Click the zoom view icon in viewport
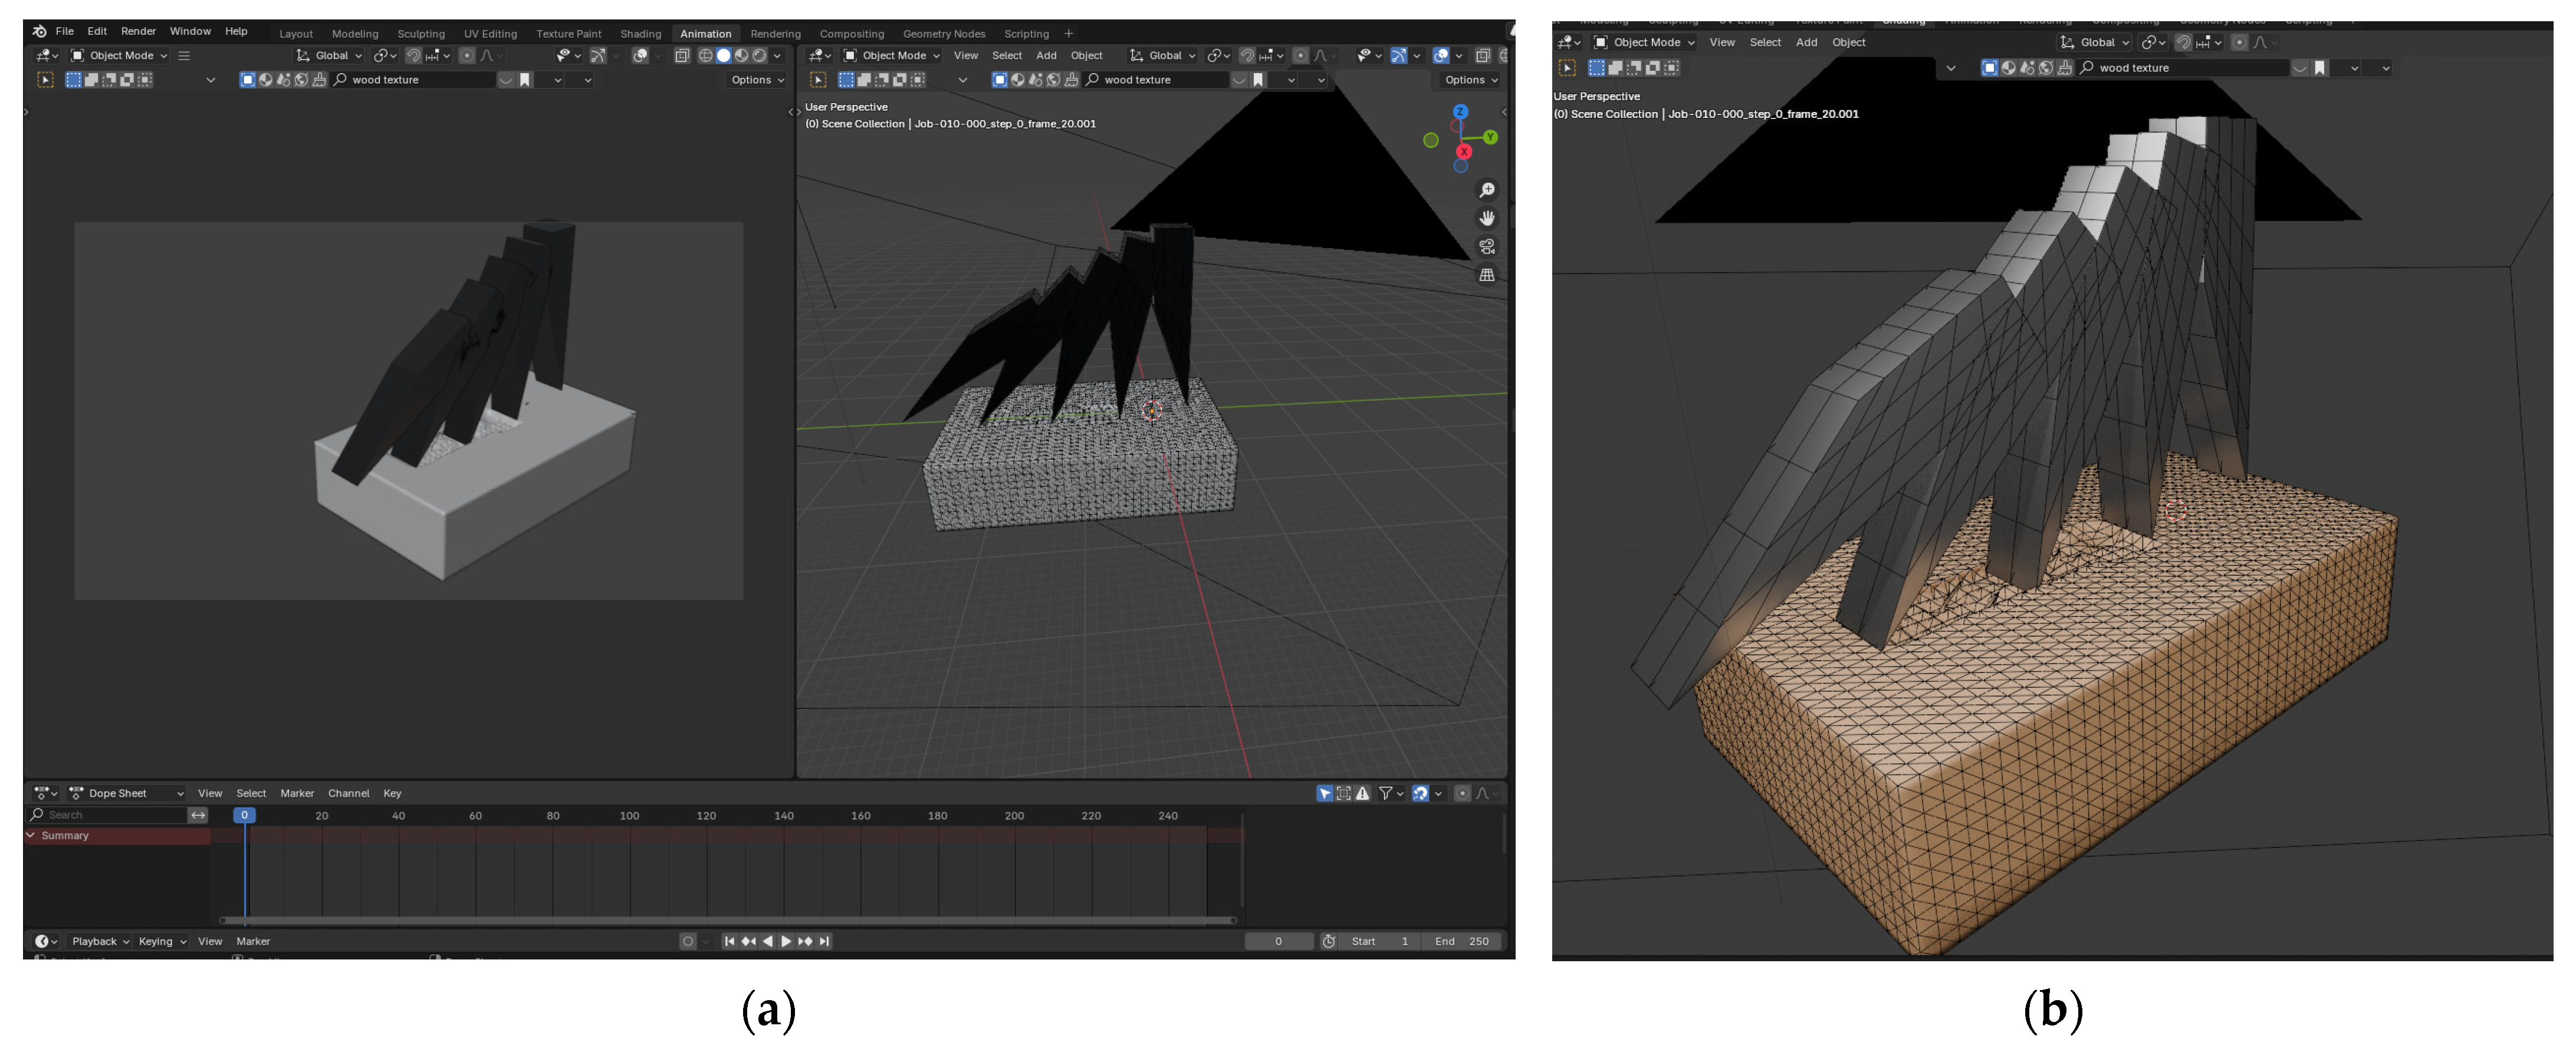This screenshot has width=2576, height=1052. point(1487,190)
